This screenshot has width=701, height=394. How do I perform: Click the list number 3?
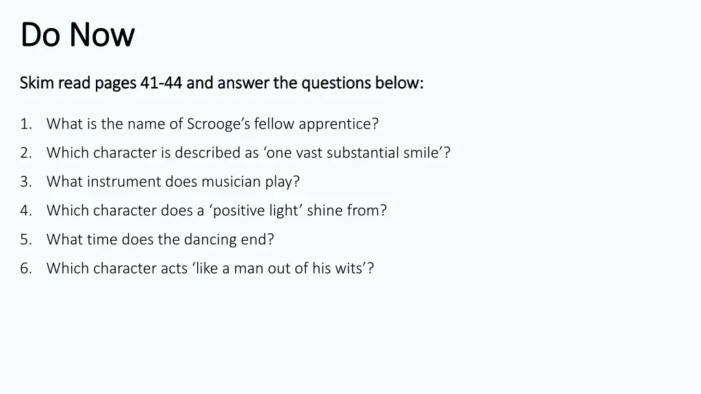pos(26,182)
